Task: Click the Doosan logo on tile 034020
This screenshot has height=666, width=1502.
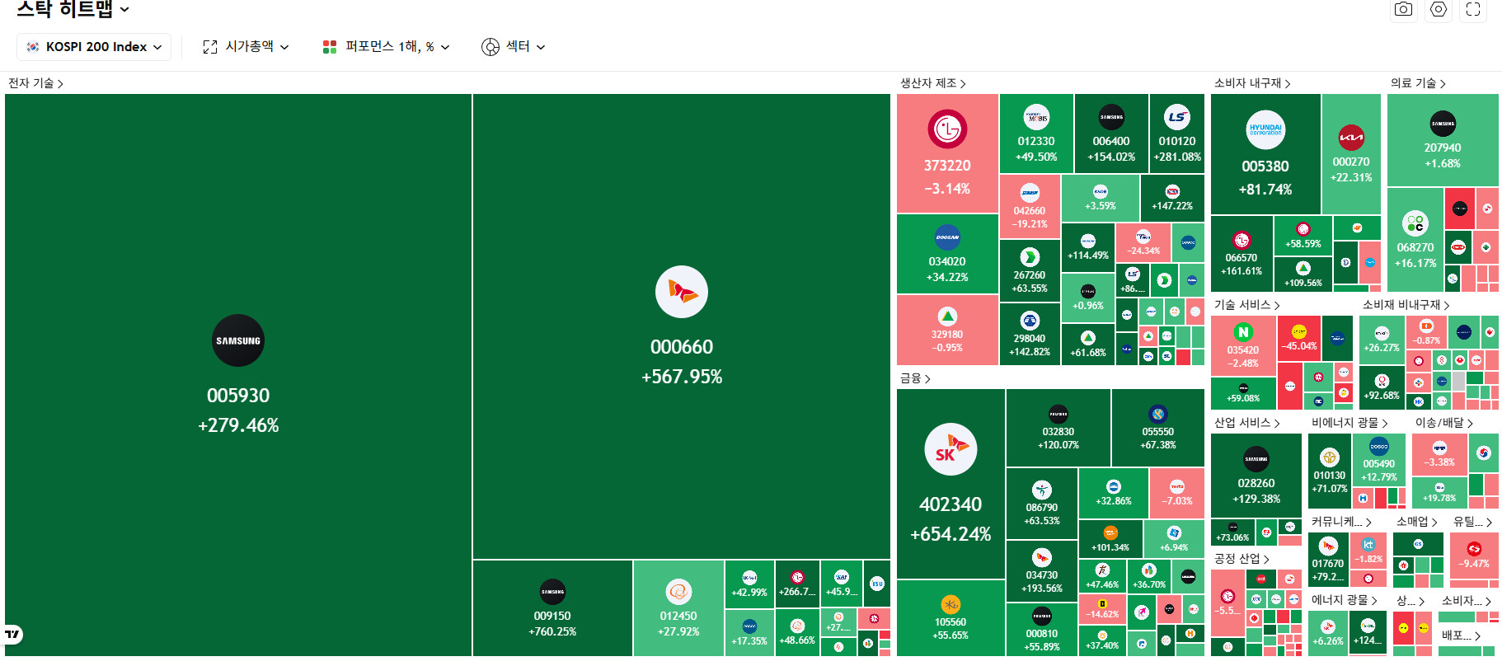Action: coord(947,237)
